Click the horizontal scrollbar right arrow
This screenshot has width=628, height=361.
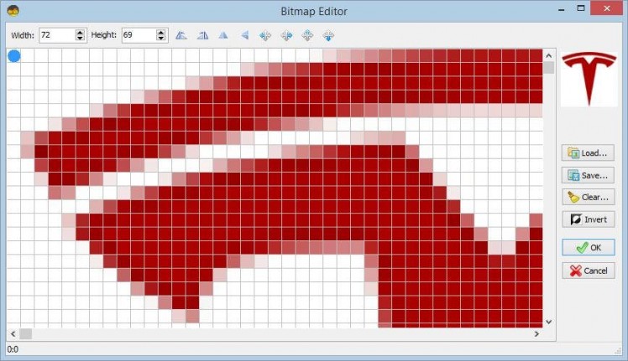coord(536,334)
